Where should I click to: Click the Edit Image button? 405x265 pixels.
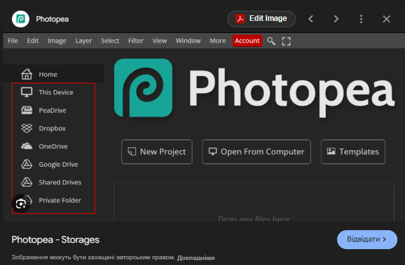[x=261, y=19]
